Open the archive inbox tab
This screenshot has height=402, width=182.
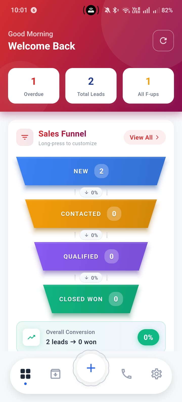(55, 374)
